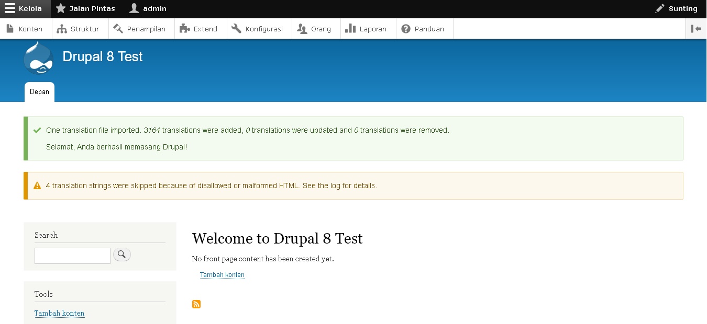Open Extend modules page
Screen dimensions: 707x324
tap(199, 29)
